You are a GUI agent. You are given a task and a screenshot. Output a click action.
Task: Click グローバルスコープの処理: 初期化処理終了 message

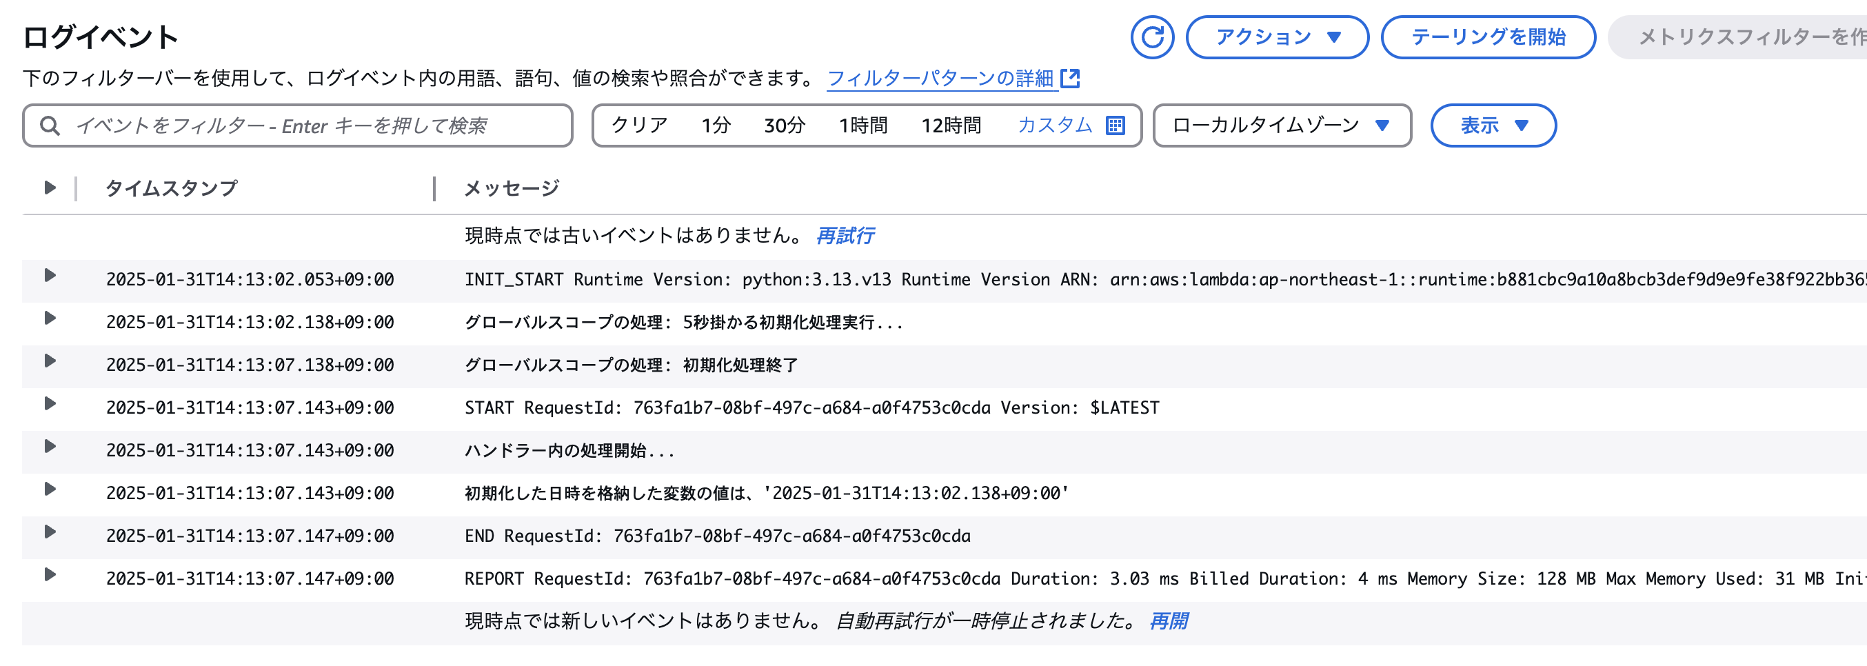pyautogui.click(x=632, y=365)
